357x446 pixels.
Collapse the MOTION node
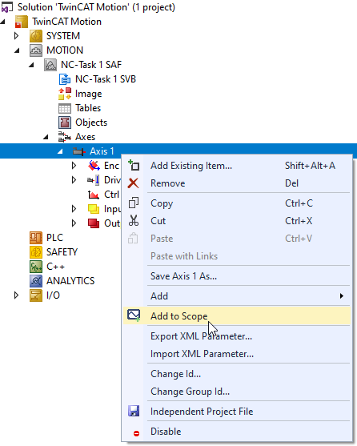[x=17, y=50]
